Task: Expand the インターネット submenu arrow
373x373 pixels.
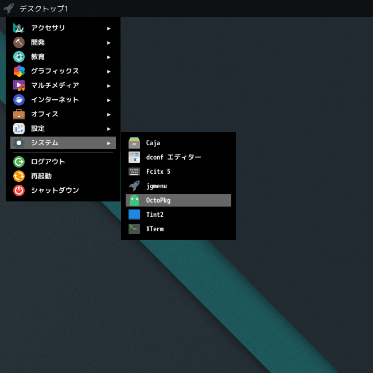Action: click(108, 100)
